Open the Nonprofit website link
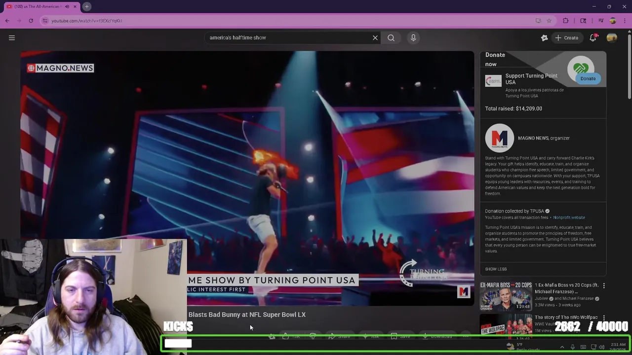The height and width of the screenshot is (355, 632). (569, 217)
